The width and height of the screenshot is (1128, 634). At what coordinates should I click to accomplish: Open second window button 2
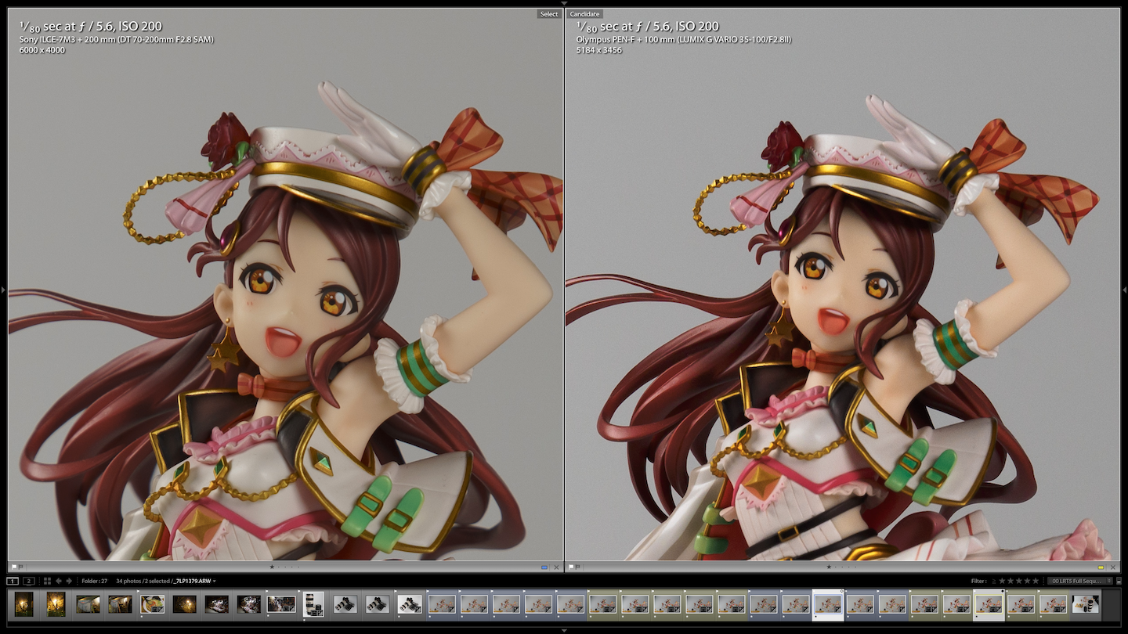coord(29,581)
